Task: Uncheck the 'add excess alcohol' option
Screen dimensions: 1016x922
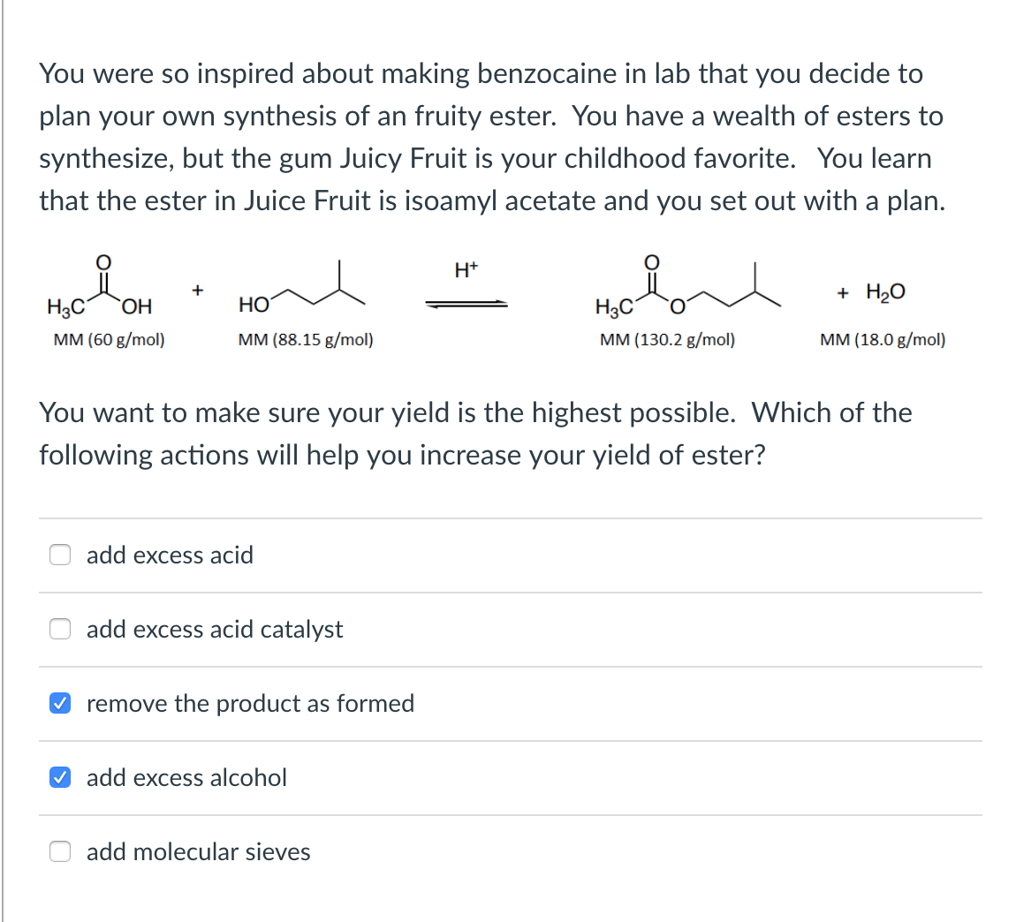Action: point(59,778)
